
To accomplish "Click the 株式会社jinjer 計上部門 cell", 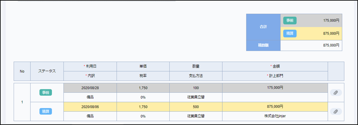I will pos(275,116).
